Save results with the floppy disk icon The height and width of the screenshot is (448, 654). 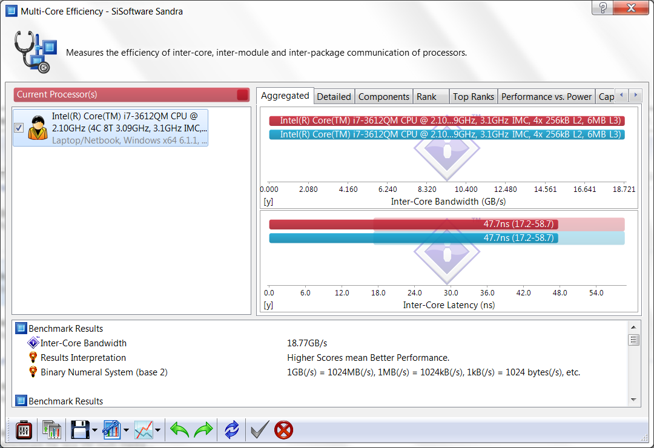tap(80, 430)
